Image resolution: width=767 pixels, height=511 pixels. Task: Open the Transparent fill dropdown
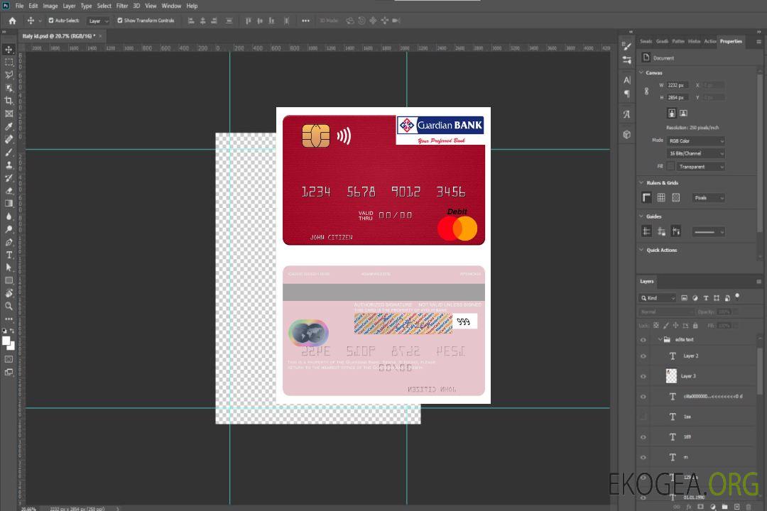pos(700,167)
